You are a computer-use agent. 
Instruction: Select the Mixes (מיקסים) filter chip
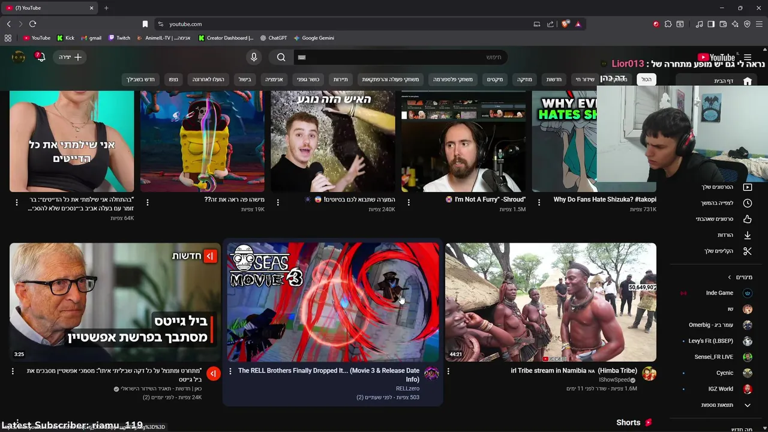coord(495,79)
